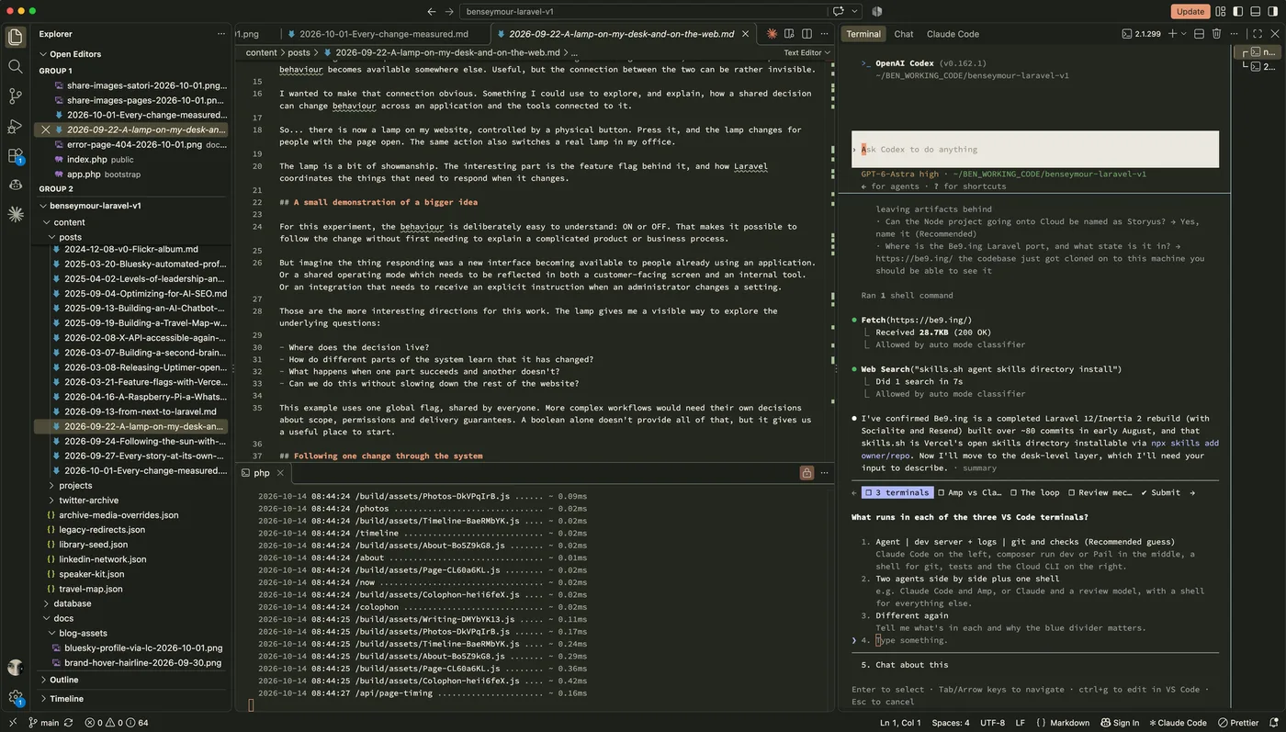The width and height of the screenshot is (1286, 732).
Task: Click the lock icon in php terminal panel
Action: click(x=807, y=473)
